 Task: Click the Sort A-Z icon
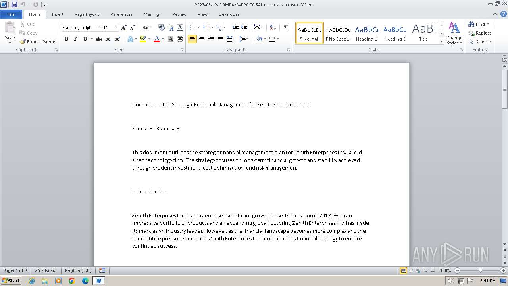pos(273,27)
